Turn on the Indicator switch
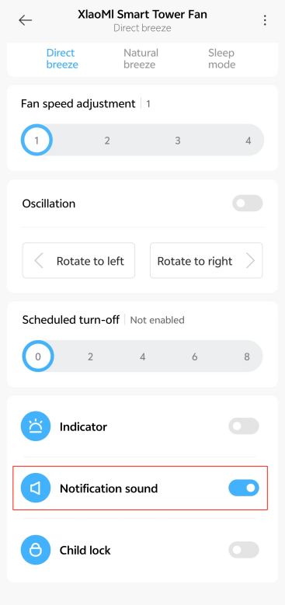The image size is (285, 605). (x=244, y=426)
